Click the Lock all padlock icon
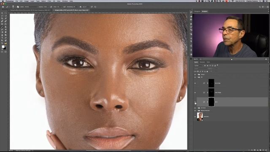 [x=207, y=71]
